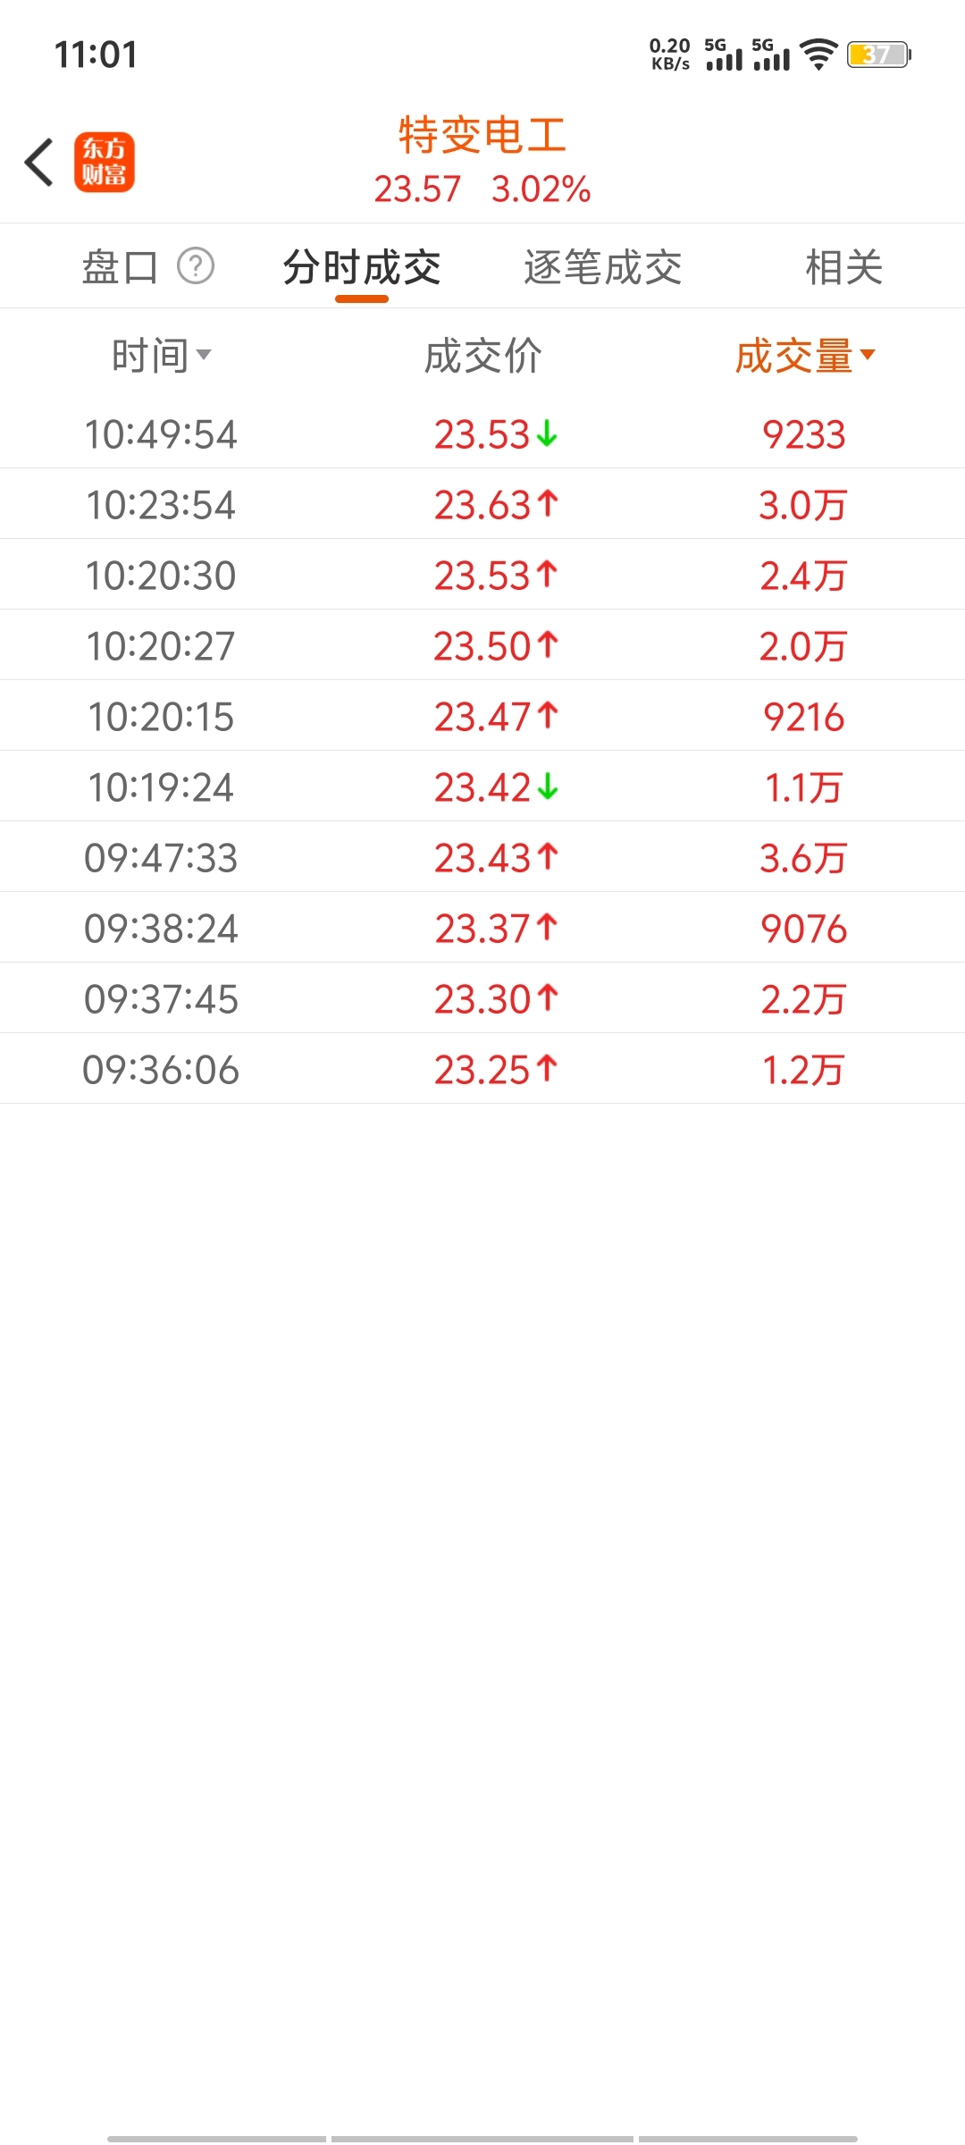Tap the Wi-Fi status icon
Viewport: 965px width, 2145px height.
point(818,55)
